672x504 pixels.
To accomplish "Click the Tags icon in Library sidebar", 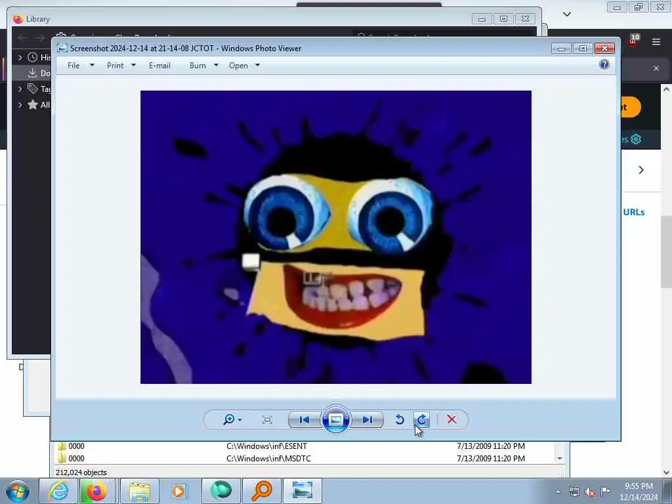I will coord(33,89).
